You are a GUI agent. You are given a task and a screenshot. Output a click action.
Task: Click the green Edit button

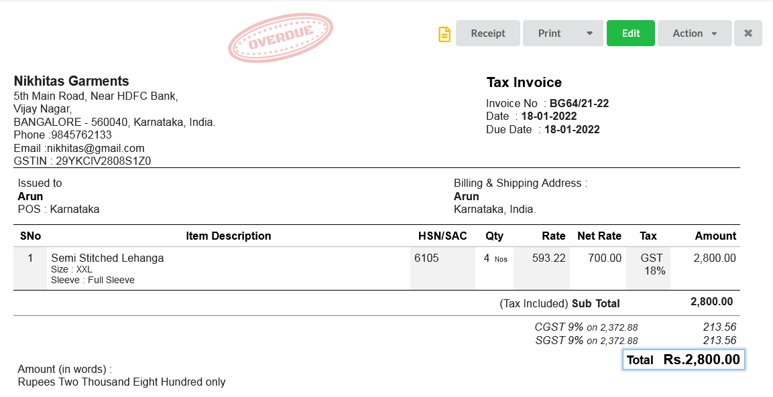(631, 33)
